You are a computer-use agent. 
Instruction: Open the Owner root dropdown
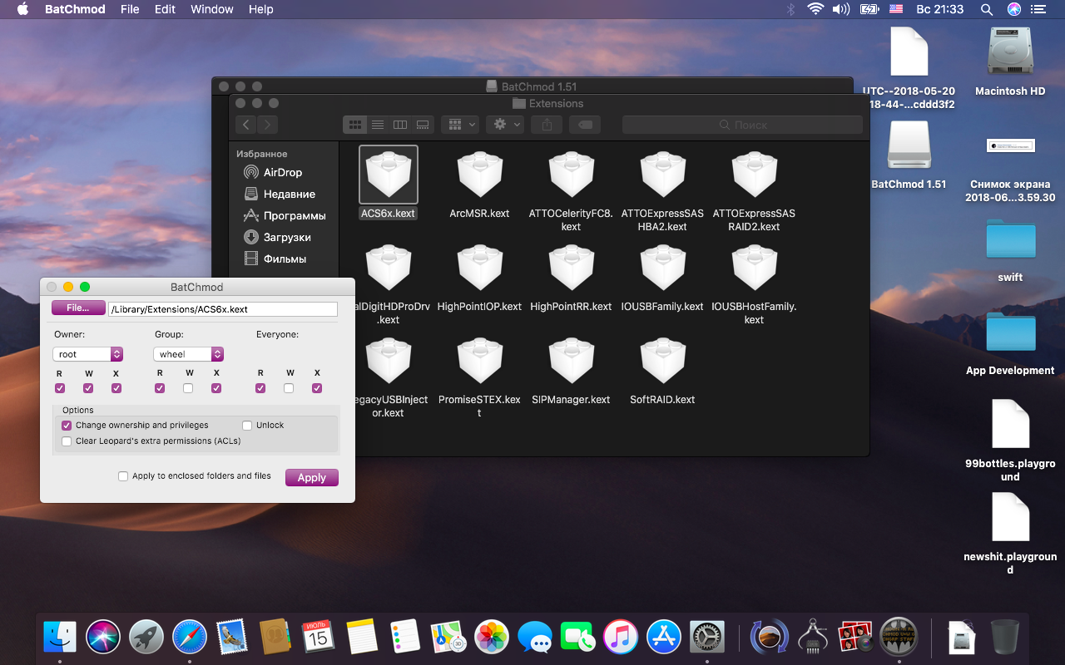click(x=87, y=354)
